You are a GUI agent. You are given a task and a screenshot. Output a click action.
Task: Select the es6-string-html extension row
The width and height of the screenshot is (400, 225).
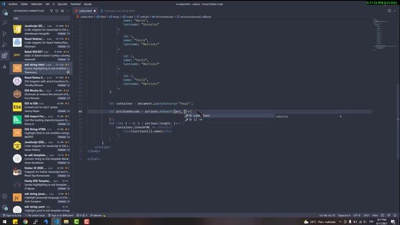click(x=41, y=68)
